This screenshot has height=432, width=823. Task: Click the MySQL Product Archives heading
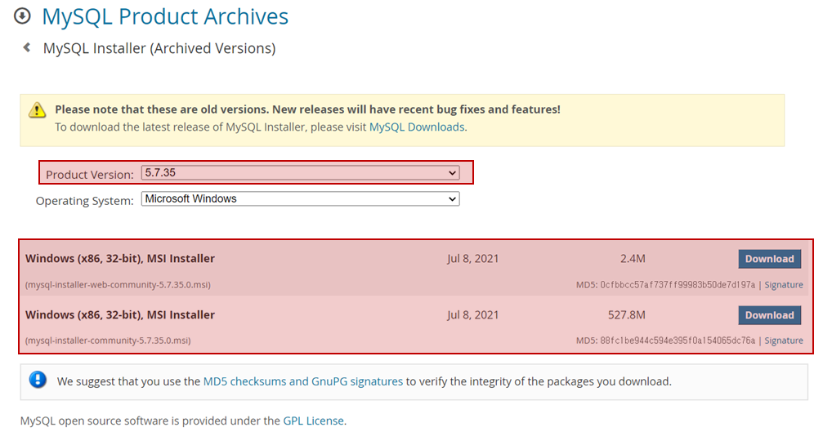165,16
